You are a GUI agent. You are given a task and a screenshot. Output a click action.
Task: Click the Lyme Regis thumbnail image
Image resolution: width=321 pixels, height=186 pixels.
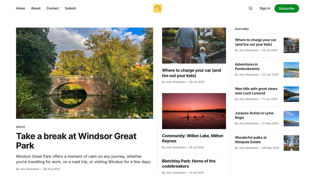tap(291, 118)
